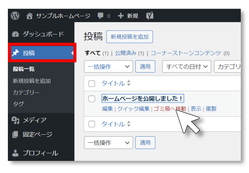249x173 pixels.
Task: Click the 固定ページ pages icon
Action: [15, 135]
